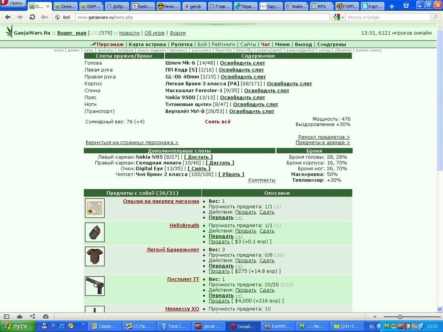Click in the address bar URL field
This screenshot has width=443, height=332.
point(202,17)
